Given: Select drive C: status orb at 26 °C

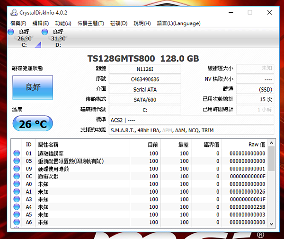Looking at the screenshot, I should coord(11,32).
